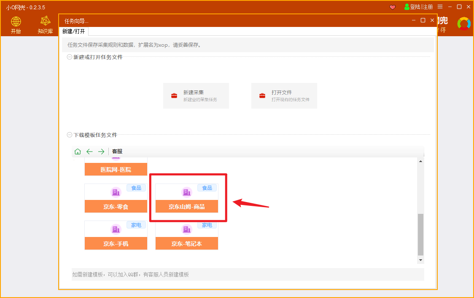Viewport: 474px width, 298px height.
Task: Open the hamburger menu in title bar
Action: 440,7
